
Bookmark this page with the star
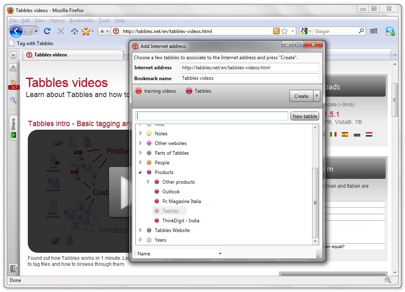pos(285,31)
